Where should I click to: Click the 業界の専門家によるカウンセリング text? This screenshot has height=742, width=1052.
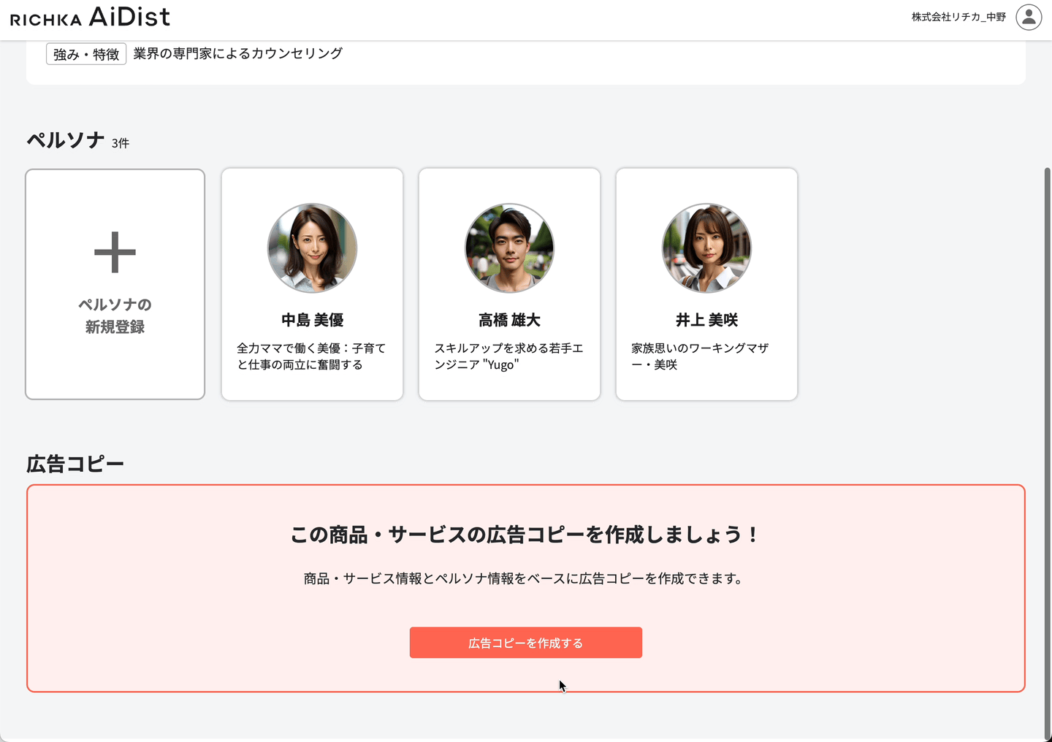click(237, 53)
